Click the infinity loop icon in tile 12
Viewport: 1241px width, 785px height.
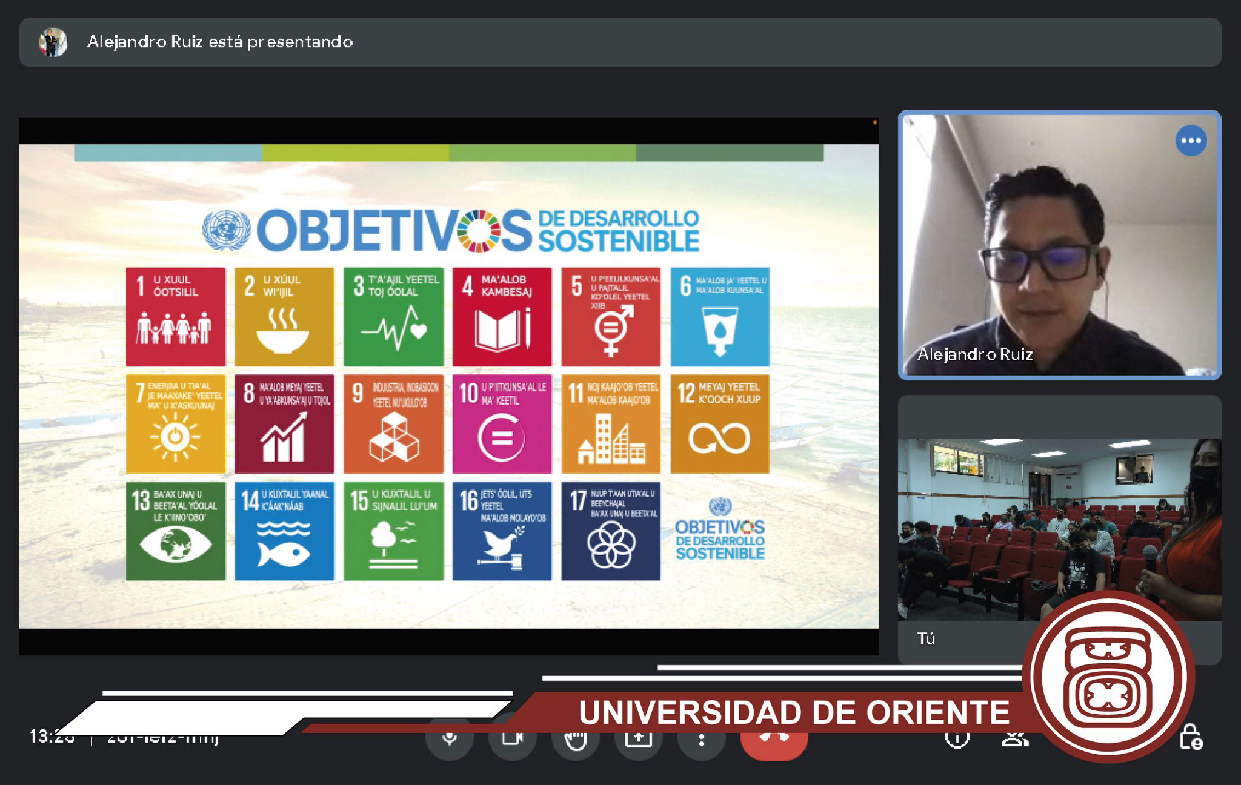[719, 438]
